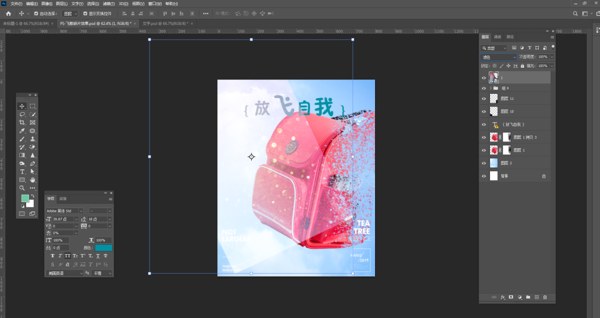
Task: Select the Crop tool
Action: (x=22, y=123)
